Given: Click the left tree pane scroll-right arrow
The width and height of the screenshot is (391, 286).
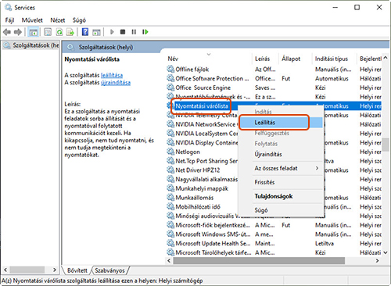Looking at the screenshot, I should coord(55,270).
